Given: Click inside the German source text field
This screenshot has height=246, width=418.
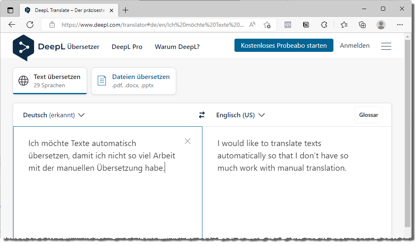Looking at the screenshot, I should coord(107,197).
